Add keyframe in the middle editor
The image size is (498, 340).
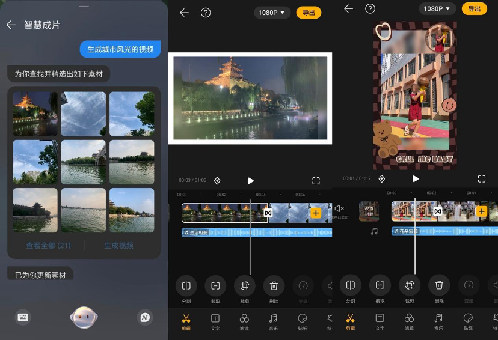pos(217,181)
